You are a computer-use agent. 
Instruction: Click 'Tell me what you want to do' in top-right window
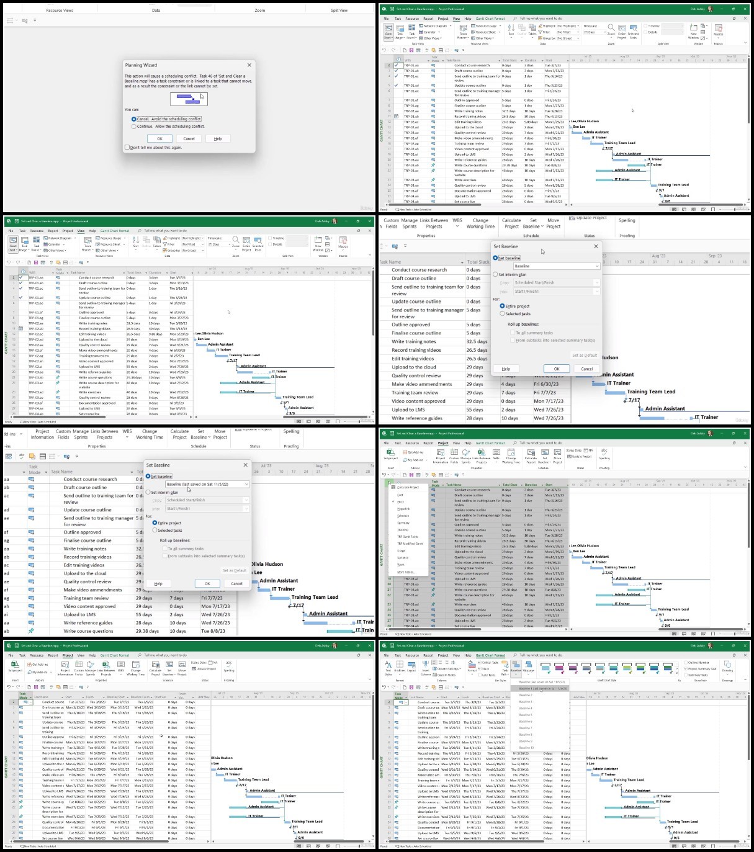coord(541,19)
